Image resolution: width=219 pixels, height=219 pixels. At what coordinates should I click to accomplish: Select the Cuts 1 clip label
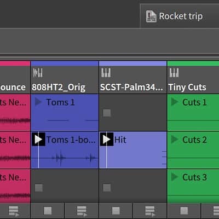coord(194,102)
